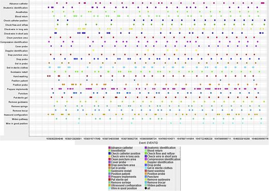Click 'Compression identification' y-axis label
Viewport: 269px width, 191px height.
(x=14, y=42)
